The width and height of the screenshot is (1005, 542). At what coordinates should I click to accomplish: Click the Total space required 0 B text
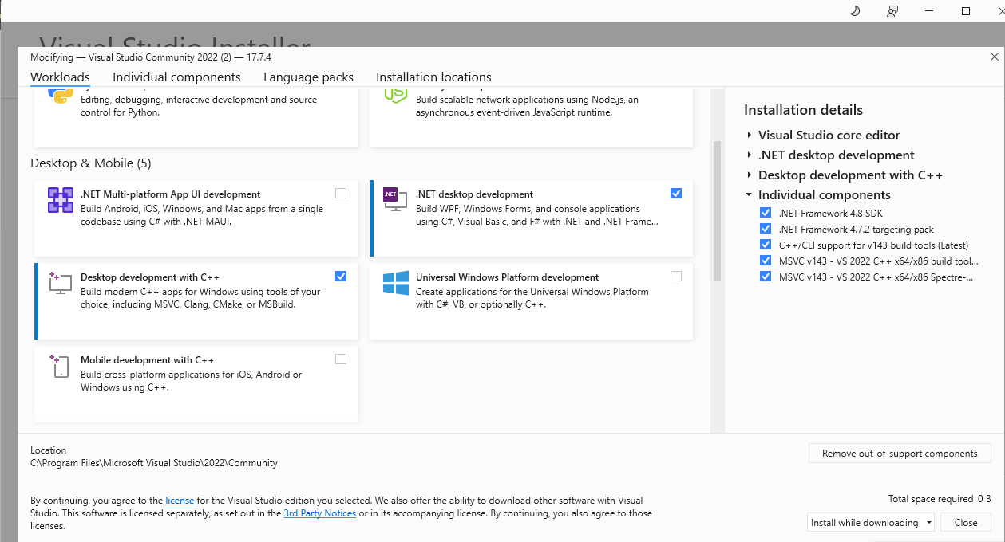[x=940, y=499]
